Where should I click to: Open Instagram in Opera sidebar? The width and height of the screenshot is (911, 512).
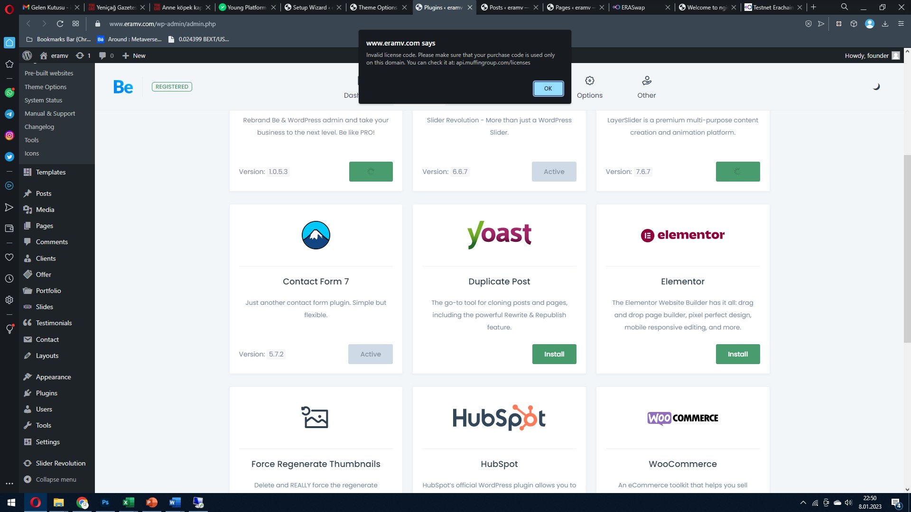[x=9, y=136]
